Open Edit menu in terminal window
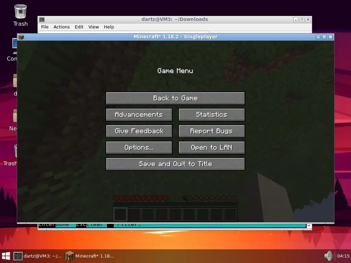 (79, 27)
